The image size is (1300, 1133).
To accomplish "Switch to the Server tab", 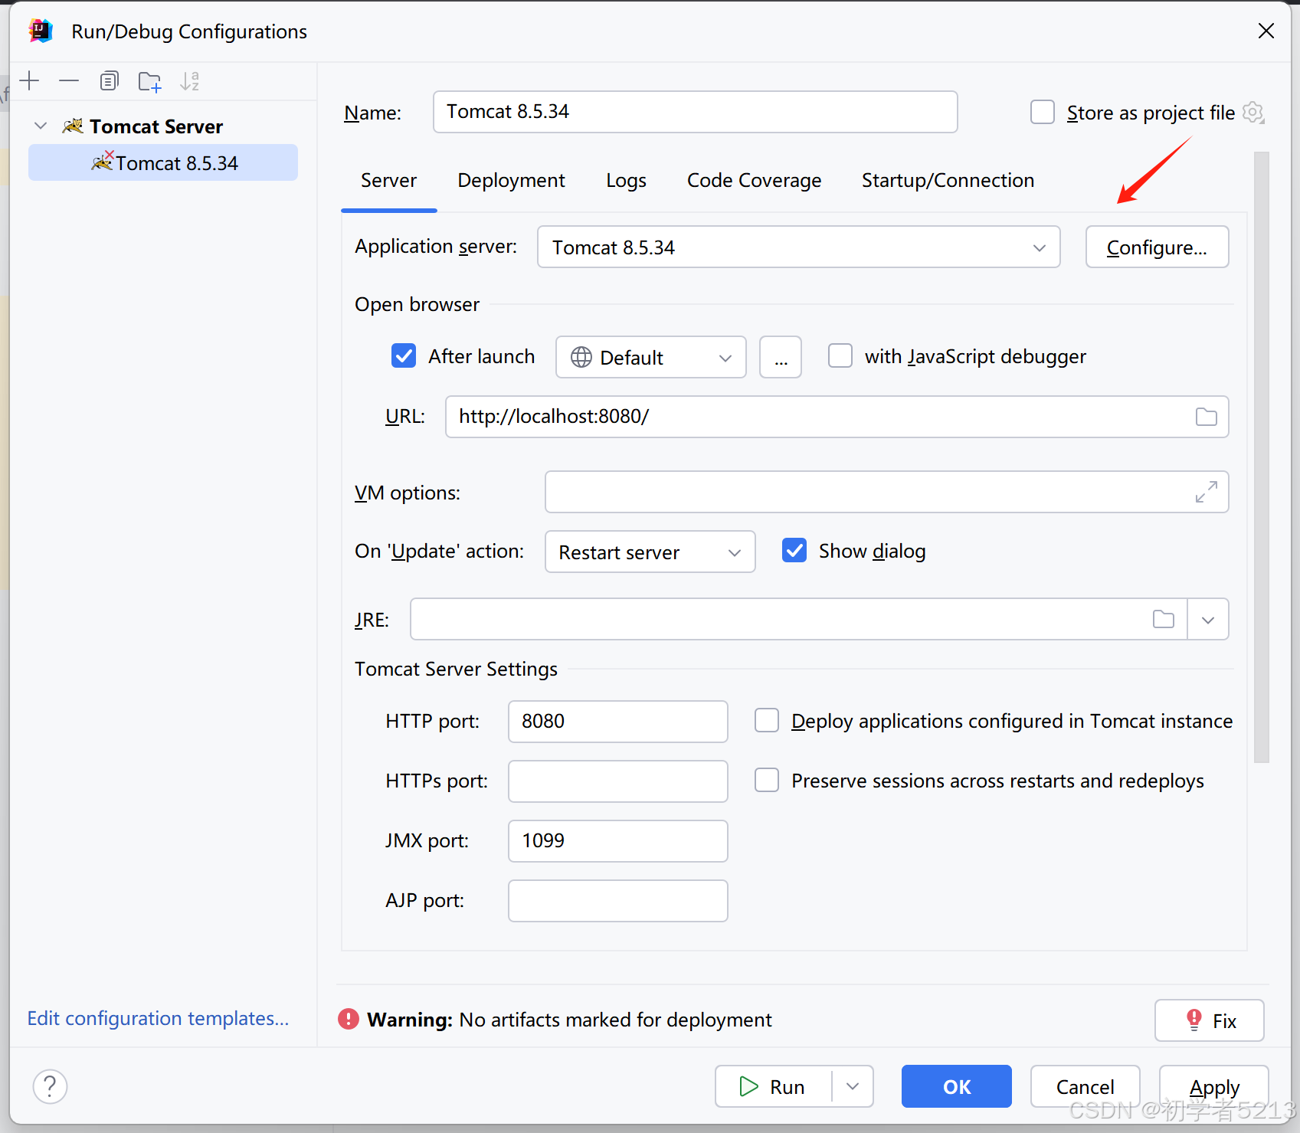I will pos(388,181).
